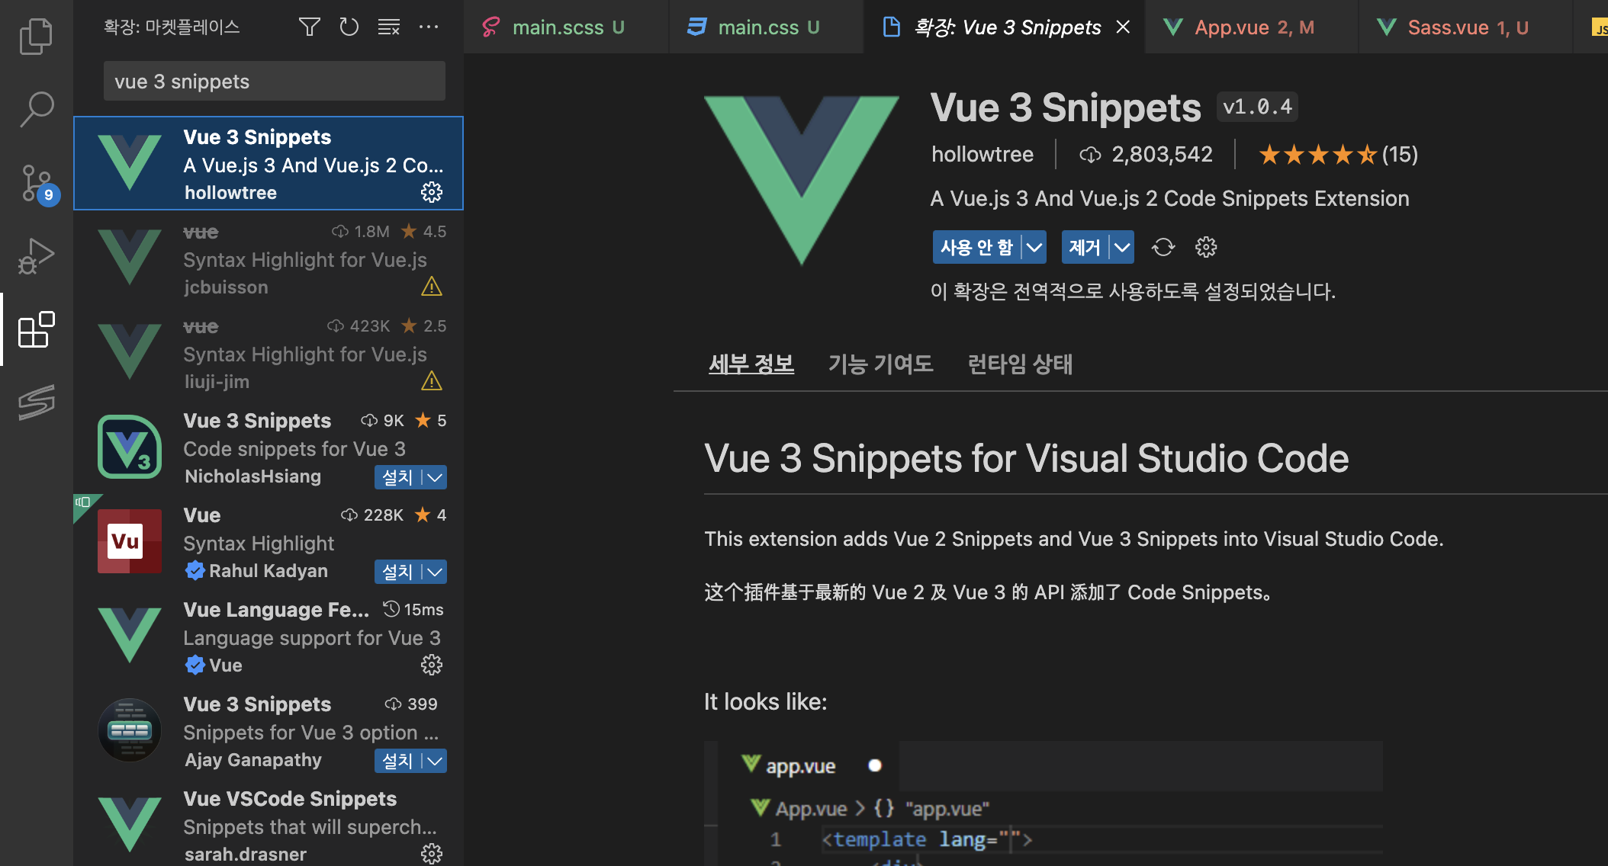Viewport: 1608px width, 866px height.
Task: Open marketplace more actions ellipsis menu
Action: 429,27
